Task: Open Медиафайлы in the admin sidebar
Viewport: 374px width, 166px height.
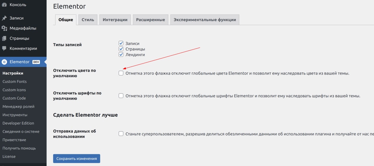Action: pos(23,28)
